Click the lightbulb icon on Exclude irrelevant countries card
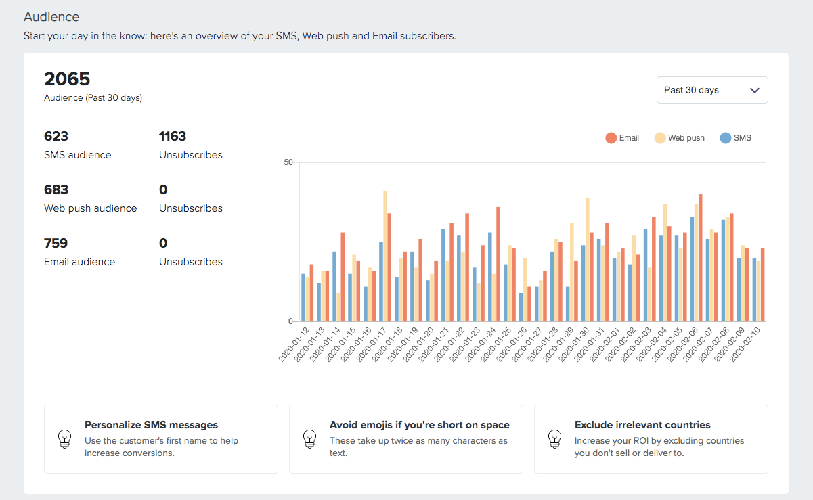 click(555, 438)
